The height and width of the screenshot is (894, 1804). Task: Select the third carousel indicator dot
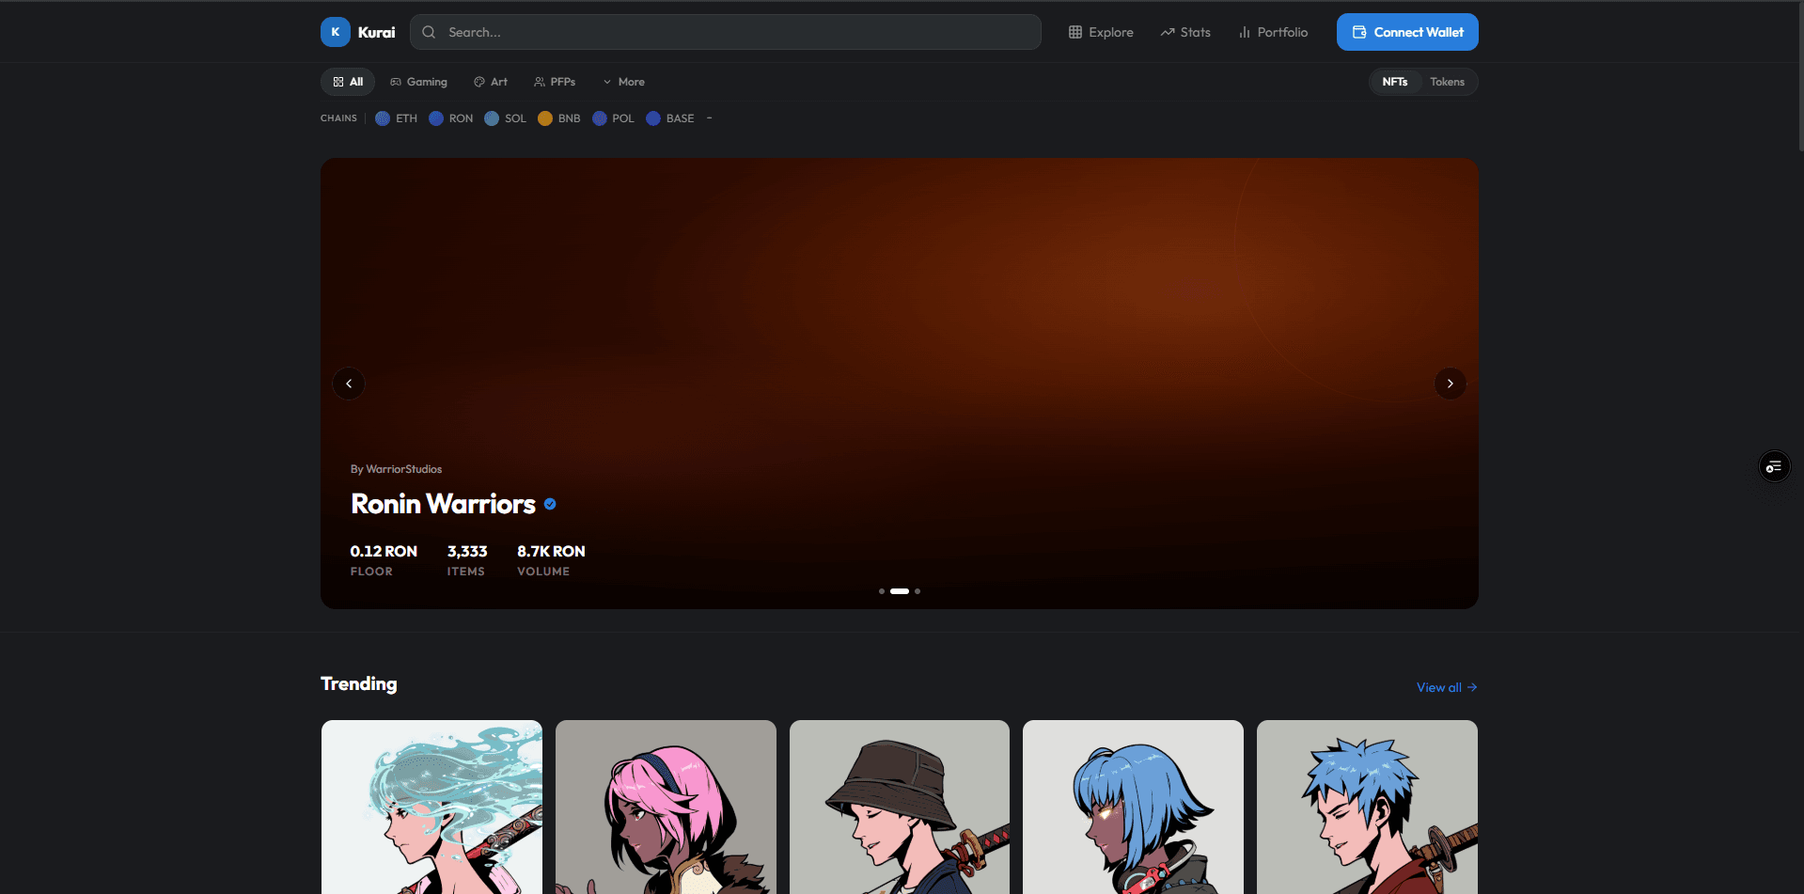[x=917, y=591]
